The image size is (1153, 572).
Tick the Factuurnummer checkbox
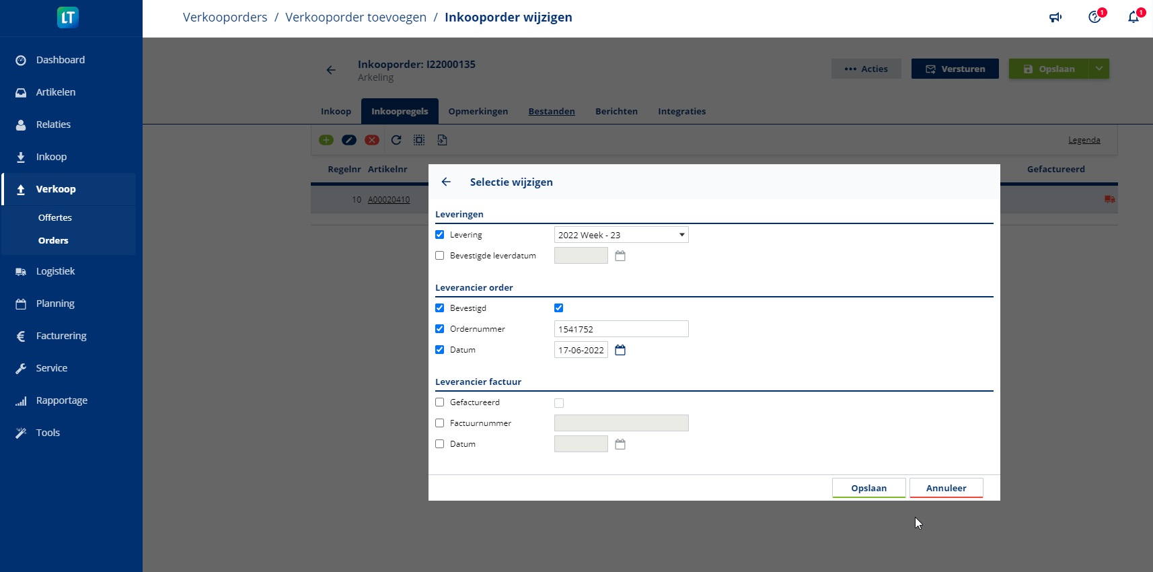click(x=440, y=423)
